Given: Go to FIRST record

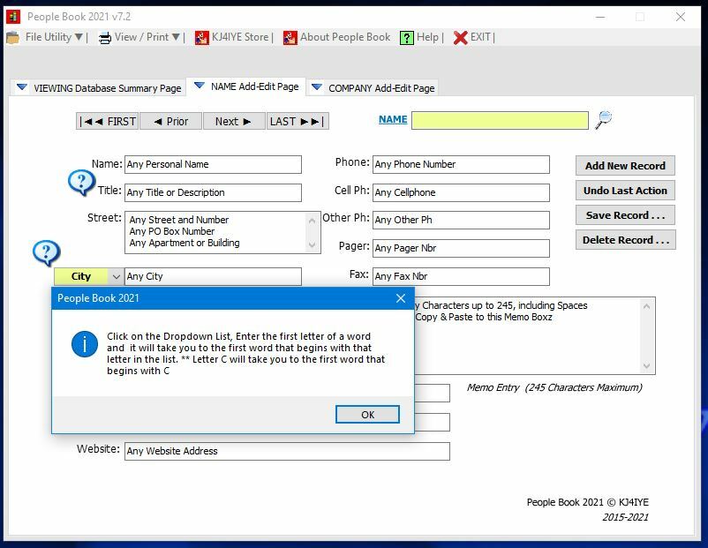Looking at the screenshot, I should coord(108,122).
